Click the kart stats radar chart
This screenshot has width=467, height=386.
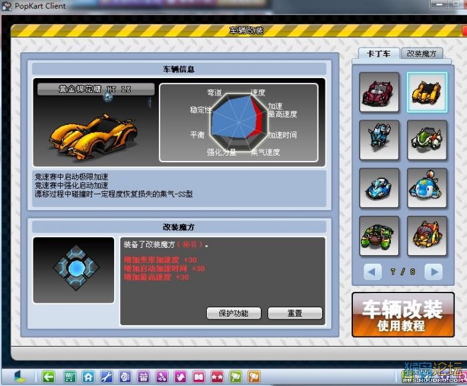tap(239, 122)
